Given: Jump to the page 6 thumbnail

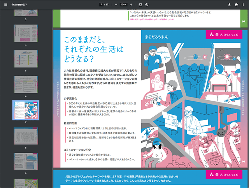Looking at the screenshot, I should click(26, 84).
